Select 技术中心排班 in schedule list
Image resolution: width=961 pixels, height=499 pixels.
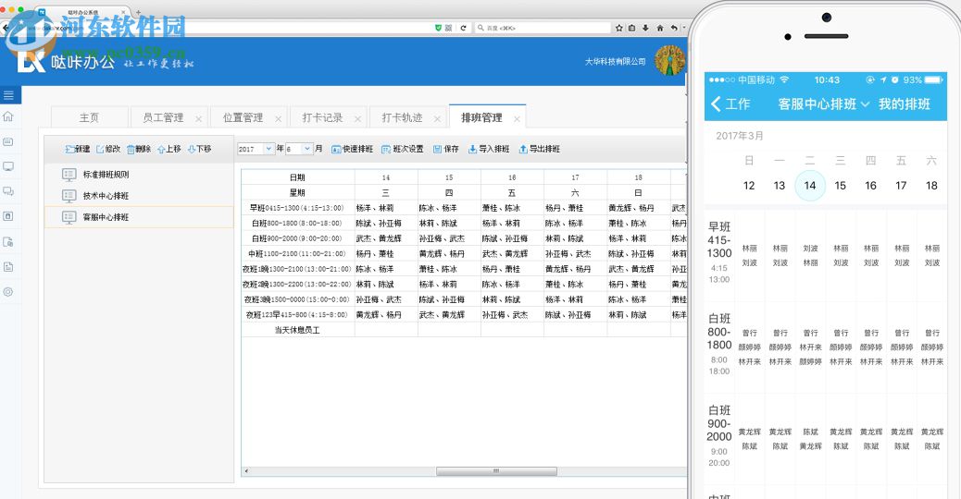(x=139, y=196)
